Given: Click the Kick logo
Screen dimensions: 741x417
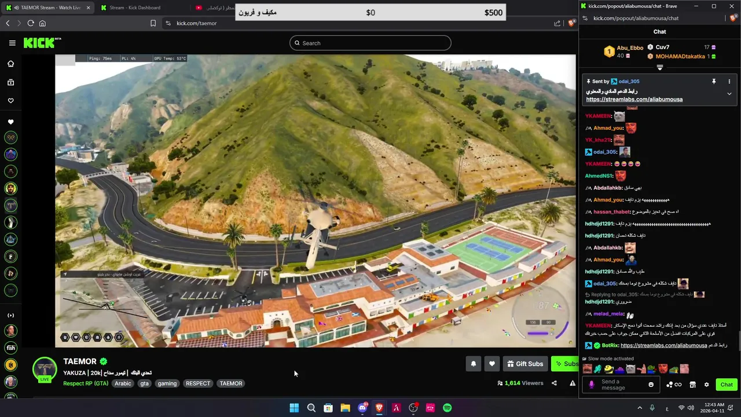Looking at the screenshot, I should (42, 42).
